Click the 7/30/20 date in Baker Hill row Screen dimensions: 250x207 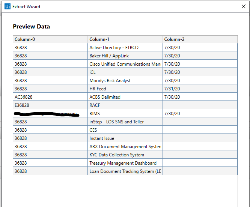coord(200,56)
